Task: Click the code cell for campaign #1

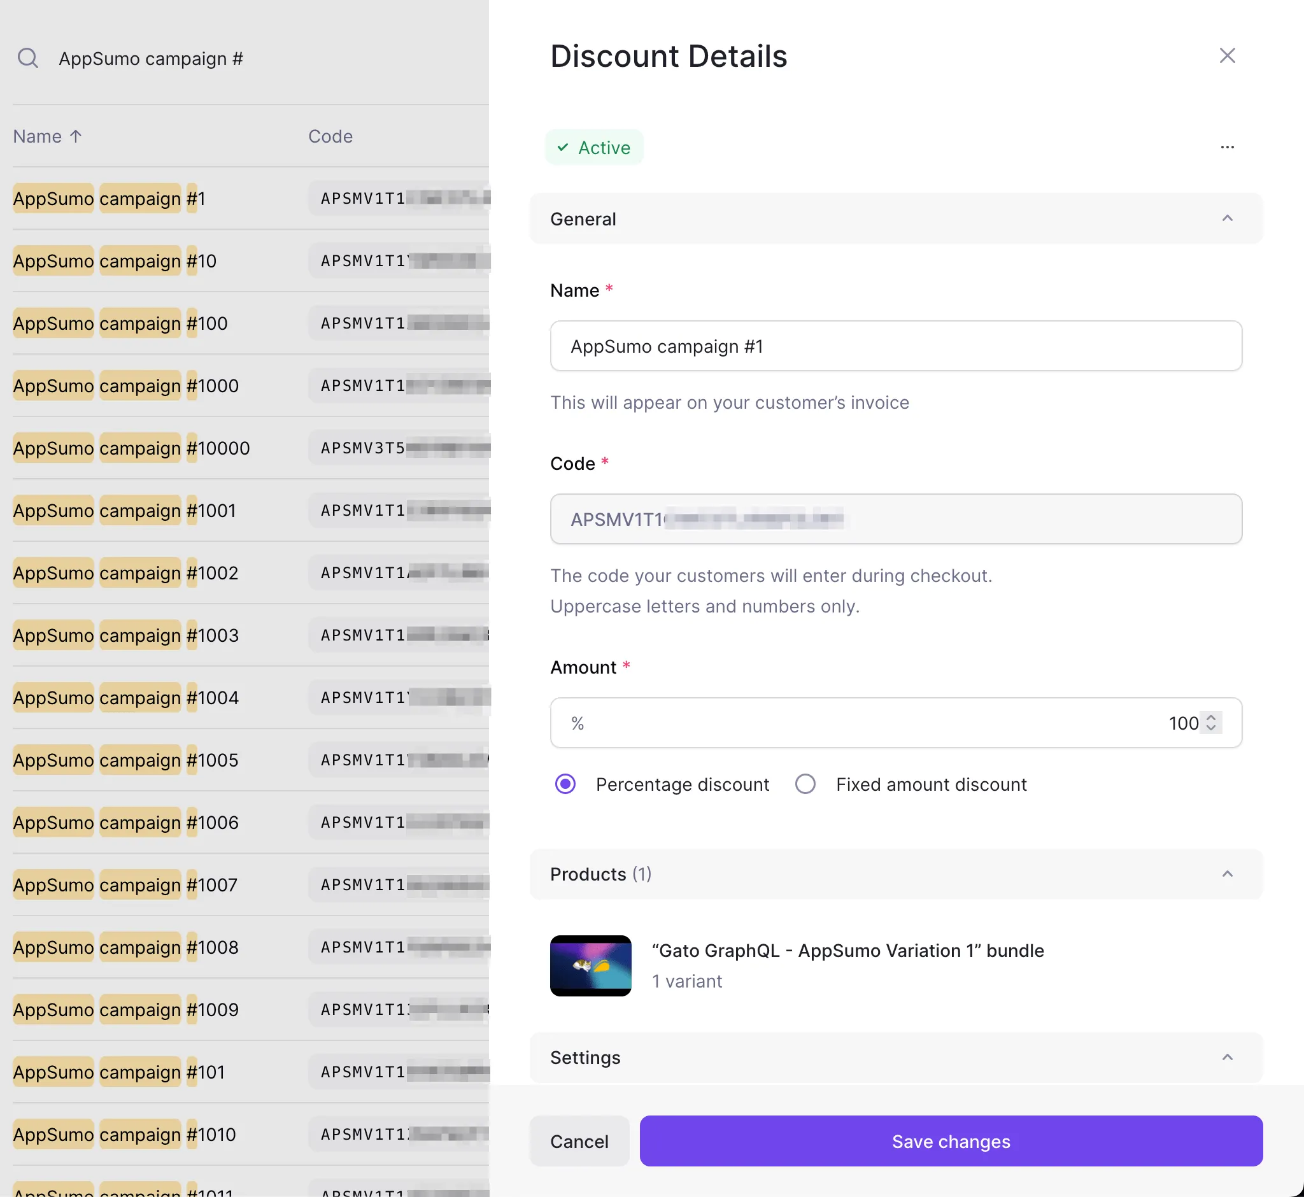Action: pos(399,198)
